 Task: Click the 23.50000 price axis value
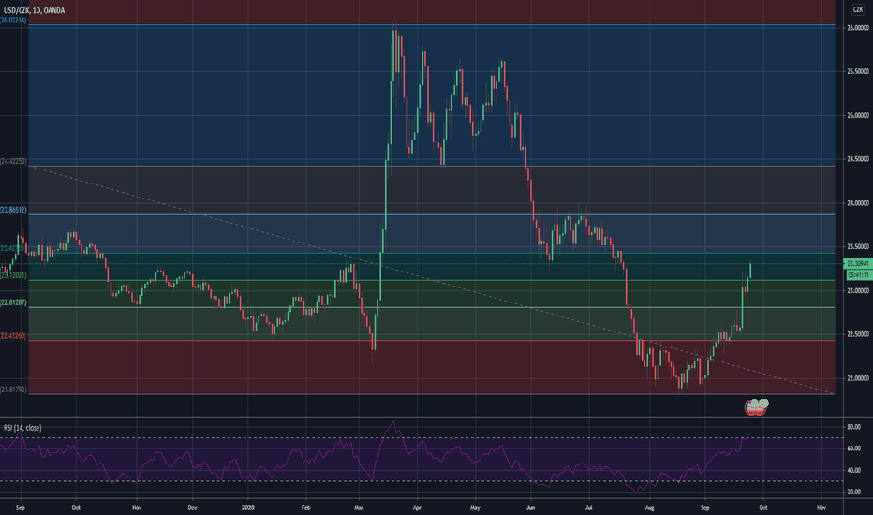[x=858, y=246]
